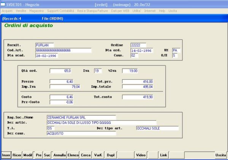Click the SVDET01 window icon in title bar

3,4
